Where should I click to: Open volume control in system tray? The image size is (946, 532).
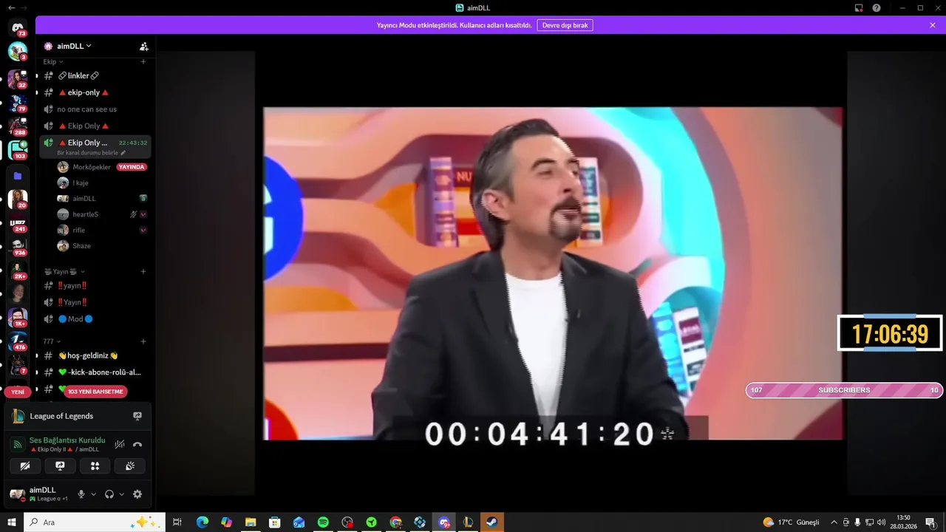tap(881, 522)
